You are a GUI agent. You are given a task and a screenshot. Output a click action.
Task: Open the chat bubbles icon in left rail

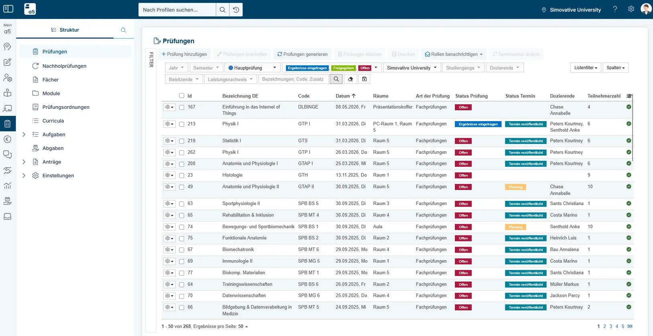pyautogui.click(x=7, y=154)
